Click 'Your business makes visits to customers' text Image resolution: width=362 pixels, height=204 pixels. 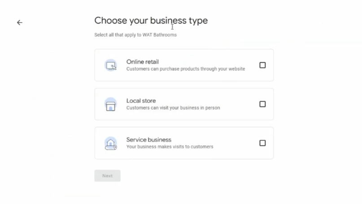point(170,147)
